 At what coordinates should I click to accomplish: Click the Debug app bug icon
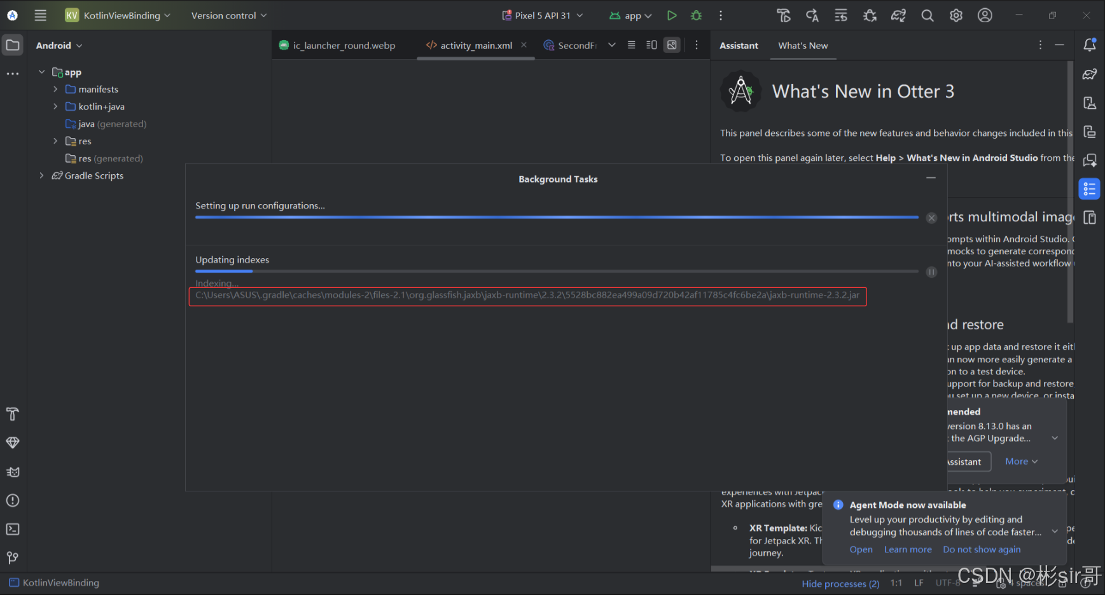tap(697, 15)
